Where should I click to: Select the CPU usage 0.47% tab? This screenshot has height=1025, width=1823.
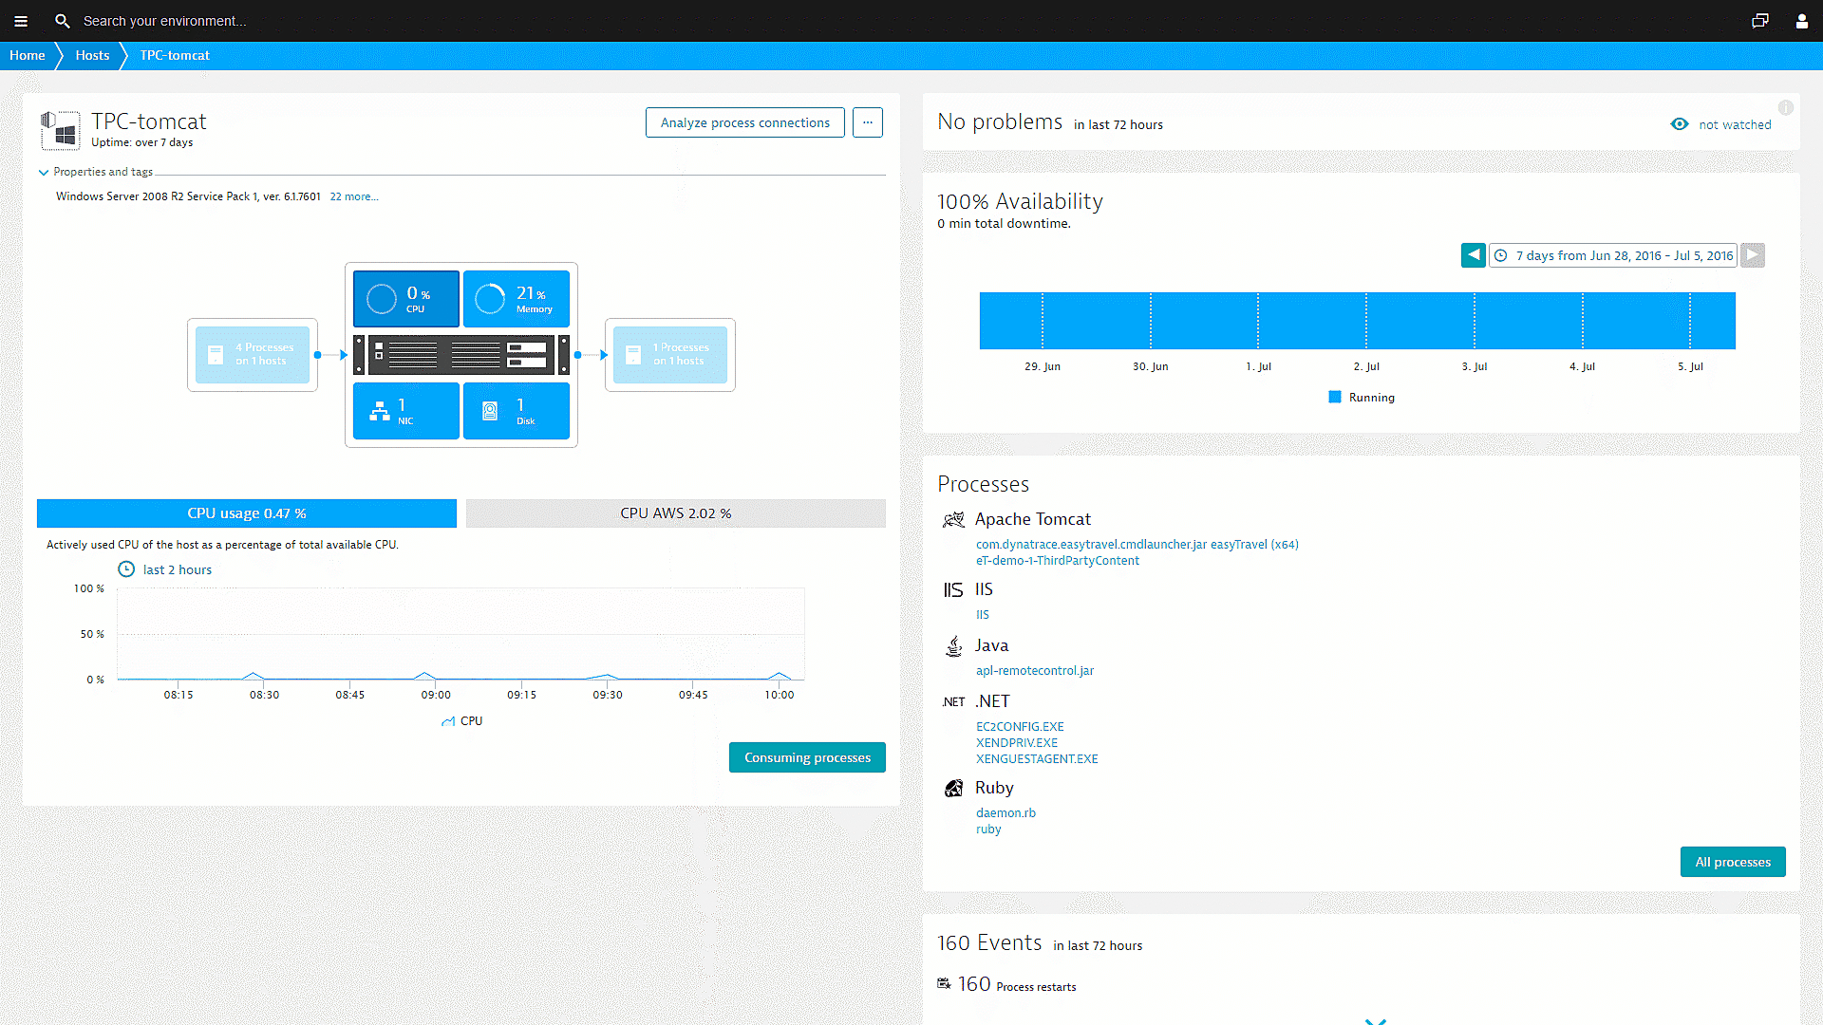tap(247, 513)
